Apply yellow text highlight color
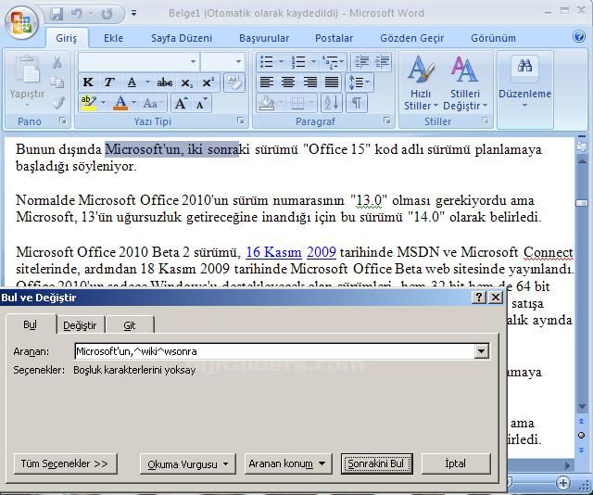This screenshot has width=593, height=495. 89,103
